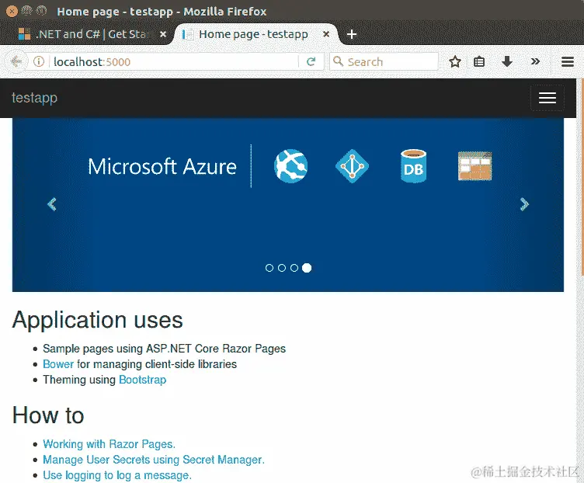Select second carousel indicator dot
The width and height of the screenshot is (584, 483).
282,268
